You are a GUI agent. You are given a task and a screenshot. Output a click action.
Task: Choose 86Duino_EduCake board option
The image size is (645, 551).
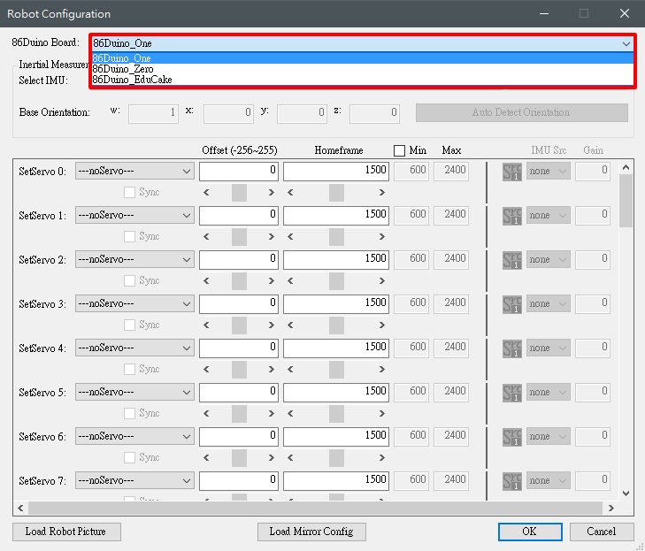pos(132,80)
